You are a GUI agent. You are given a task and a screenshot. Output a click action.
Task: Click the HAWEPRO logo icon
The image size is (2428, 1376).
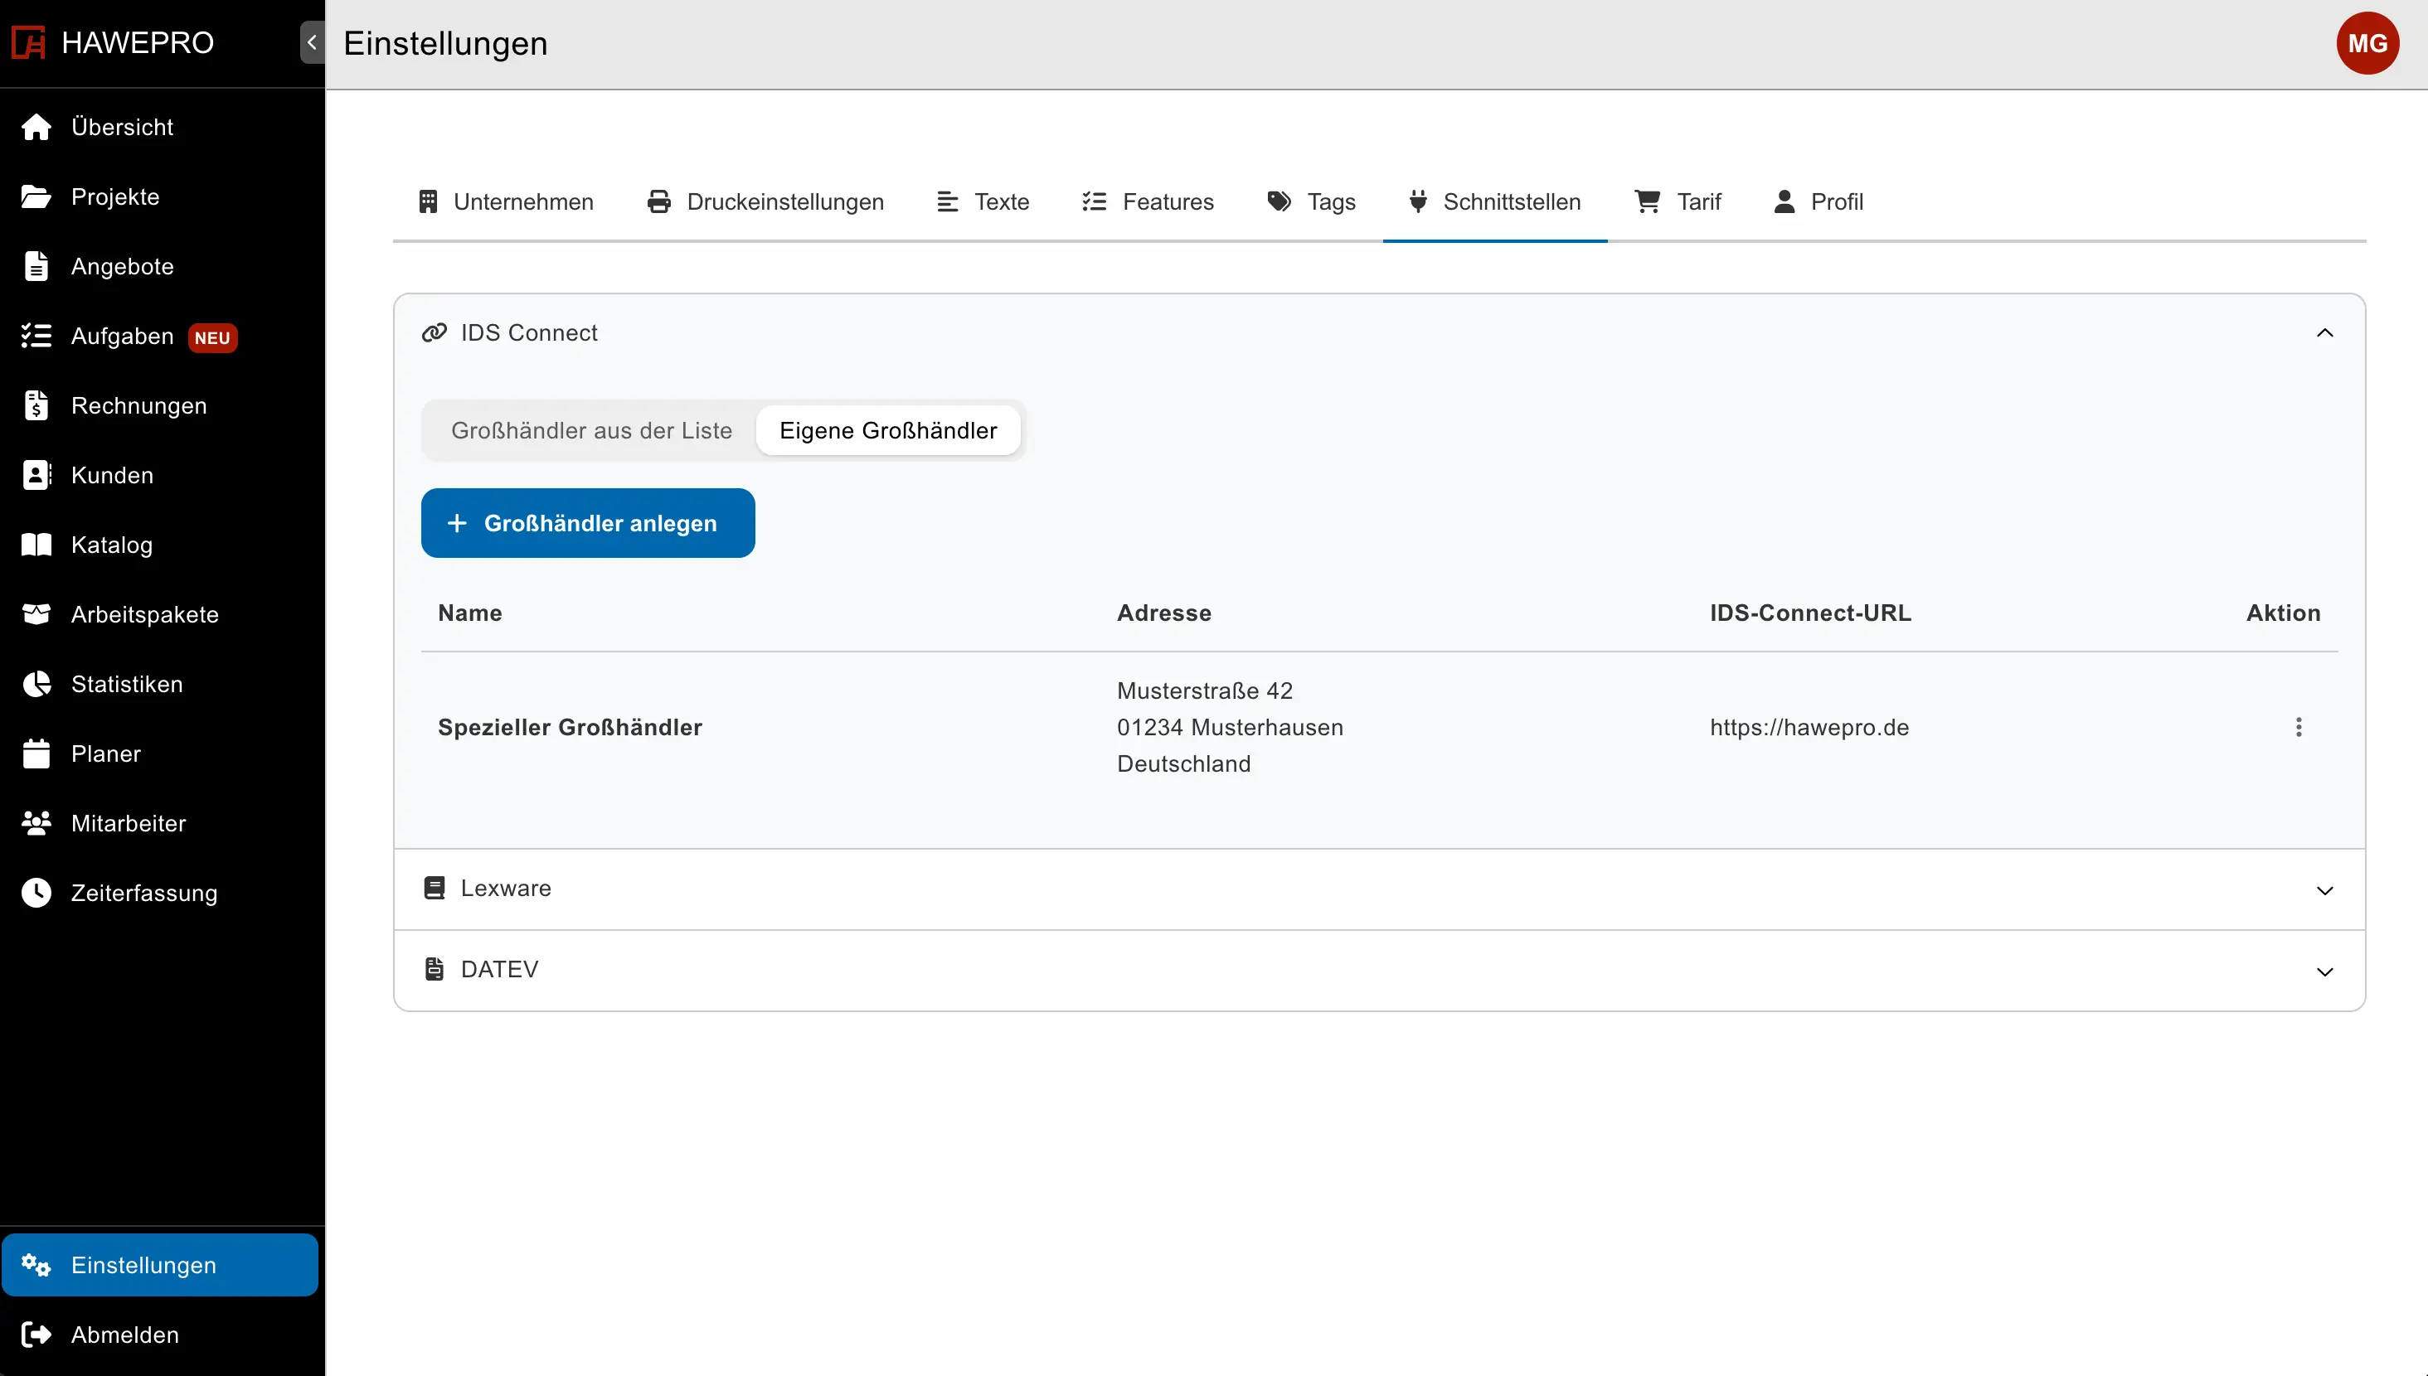click(28, 42)
